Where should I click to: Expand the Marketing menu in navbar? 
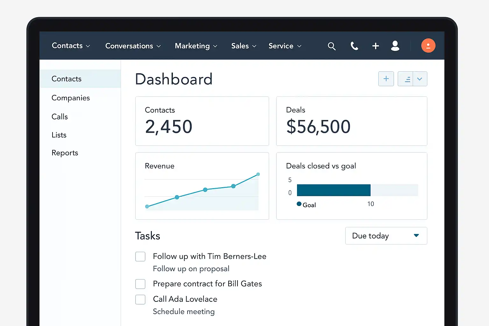[196, 46]
